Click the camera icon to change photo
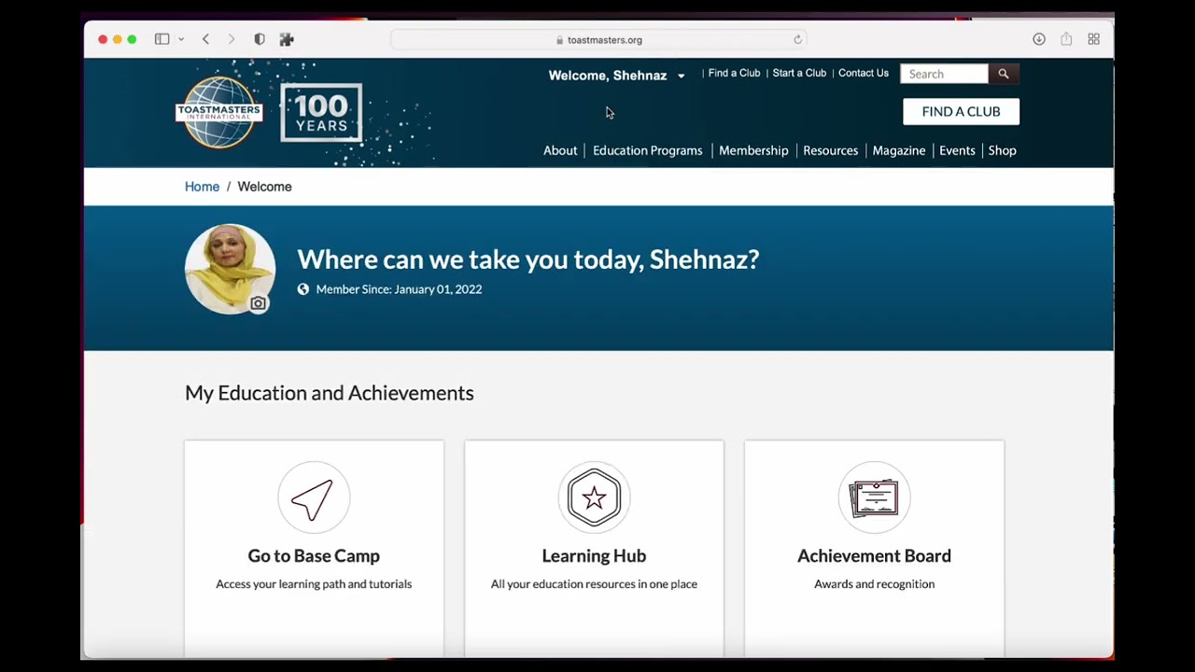The height and width of the screenshot is (672, 1195). [x=259, y=303]
